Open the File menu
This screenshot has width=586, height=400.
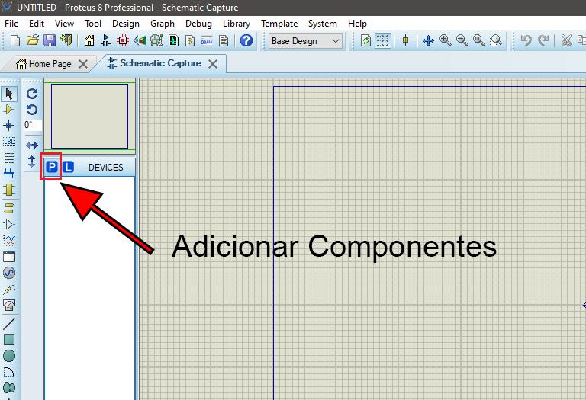(11, 24)
